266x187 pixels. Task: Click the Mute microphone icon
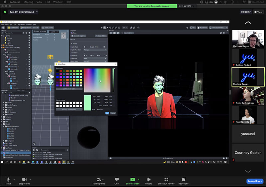(x=8, y=179)
